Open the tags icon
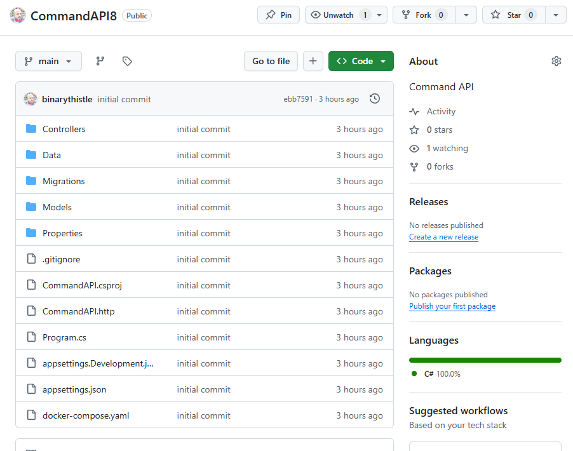 click(x=127, y=61)
